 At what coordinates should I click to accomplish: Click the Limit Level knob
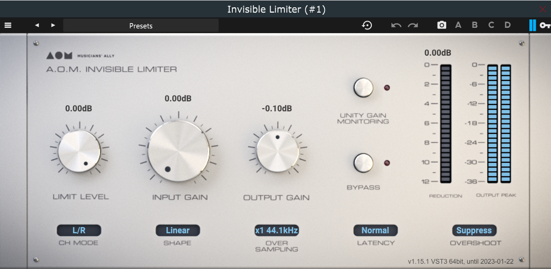(x=80, y=151)
